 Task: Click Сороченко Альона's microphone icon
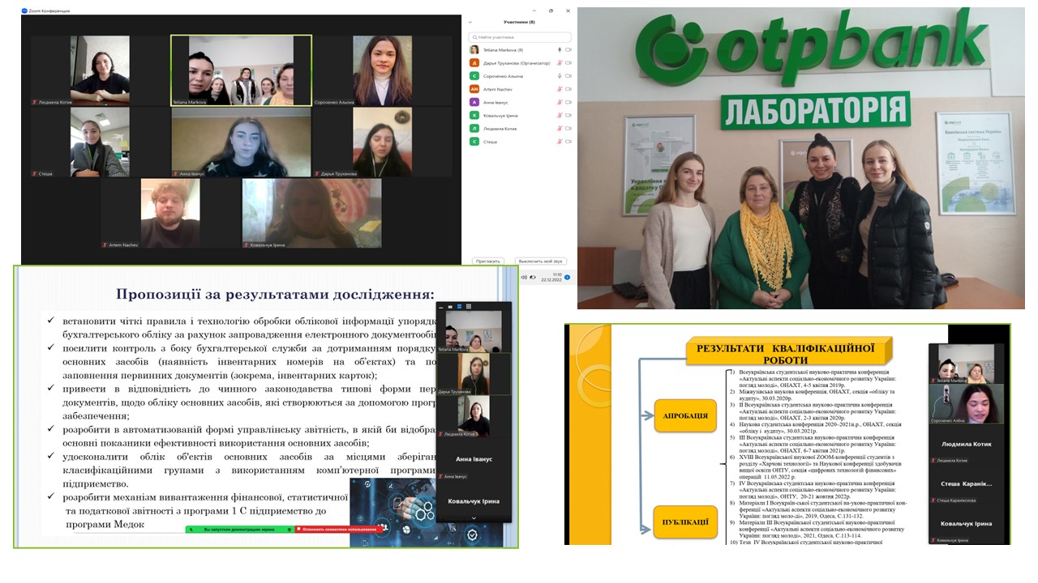tap(560, 76)
